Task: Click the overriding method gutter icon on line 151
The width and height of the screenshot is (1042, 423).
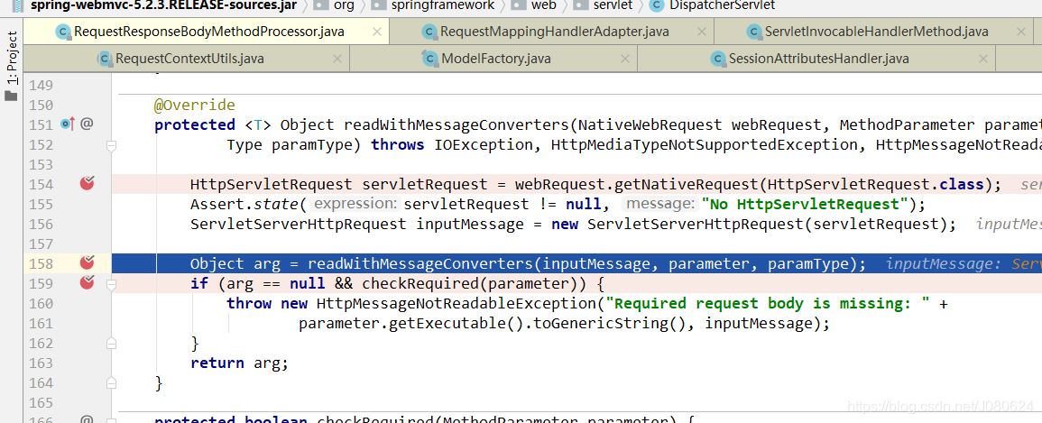Action: [68, 124]
